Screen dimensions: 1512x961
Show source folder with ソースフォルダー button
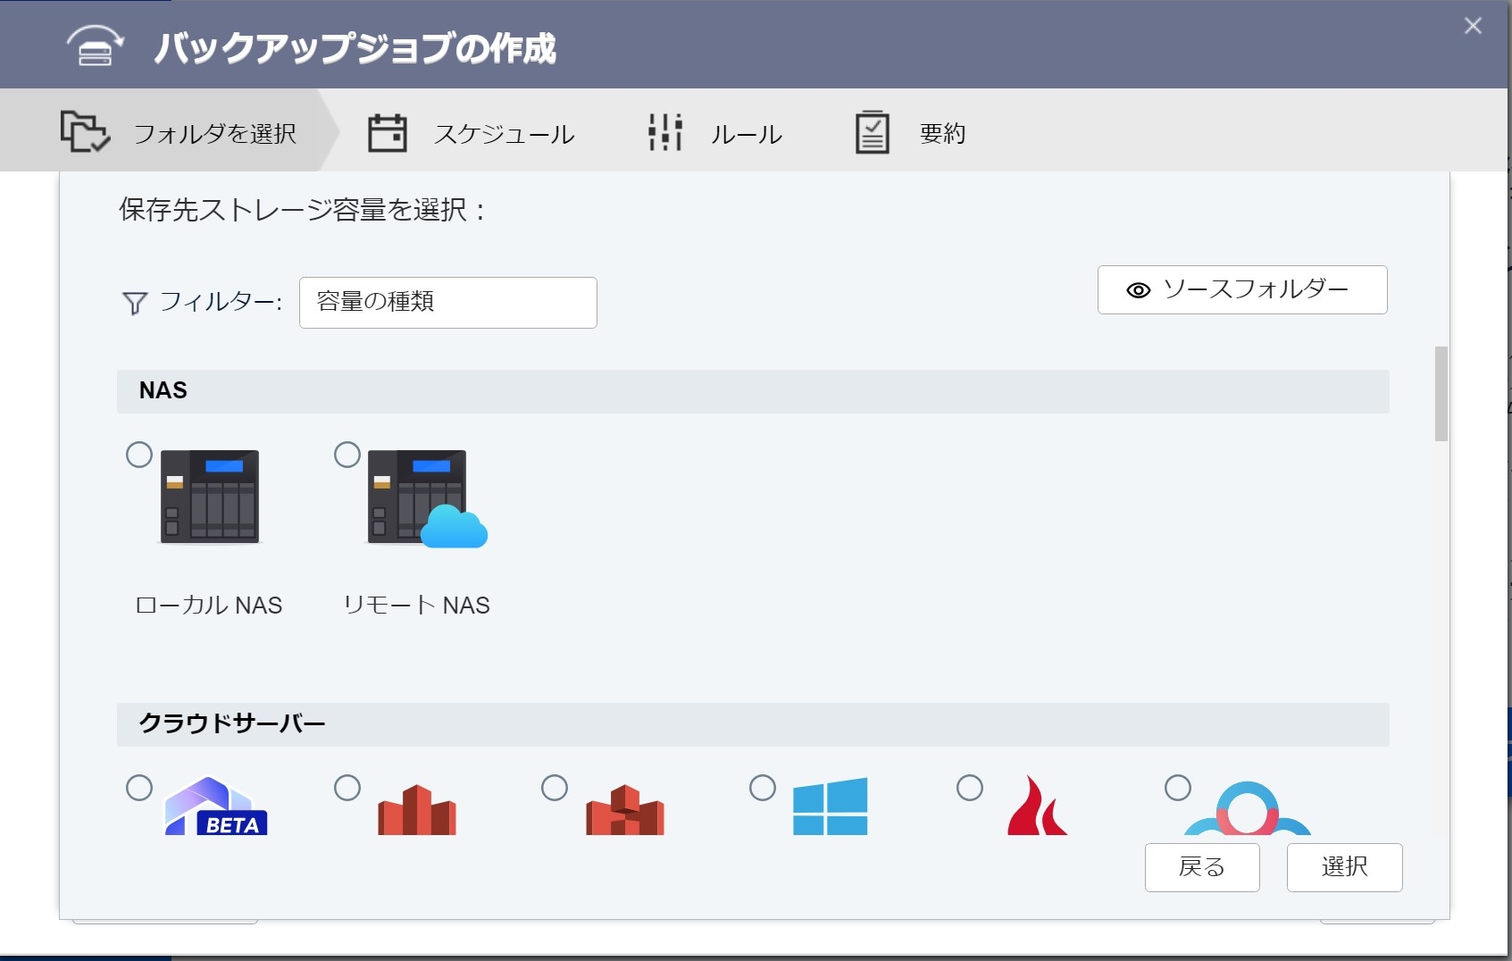(x=1241, y=290)
